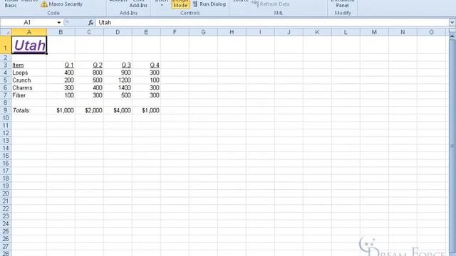Toggle Design Mode in Controls group

180,4
